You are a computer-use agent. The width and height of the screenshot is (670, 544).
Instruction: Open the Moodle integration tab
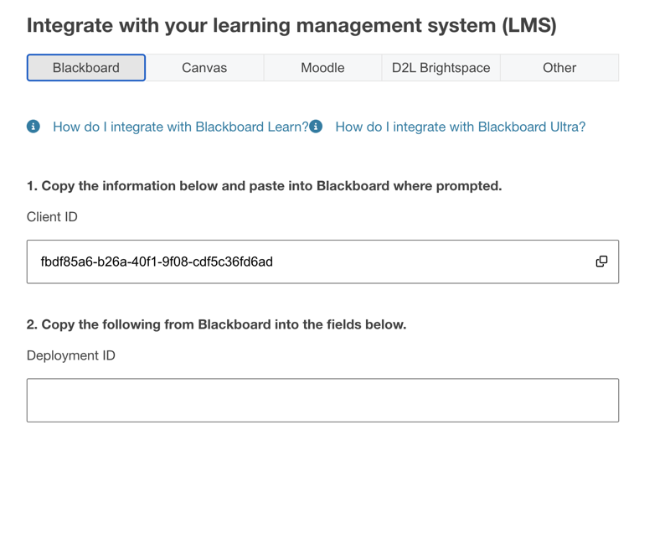tap(322, 68)
